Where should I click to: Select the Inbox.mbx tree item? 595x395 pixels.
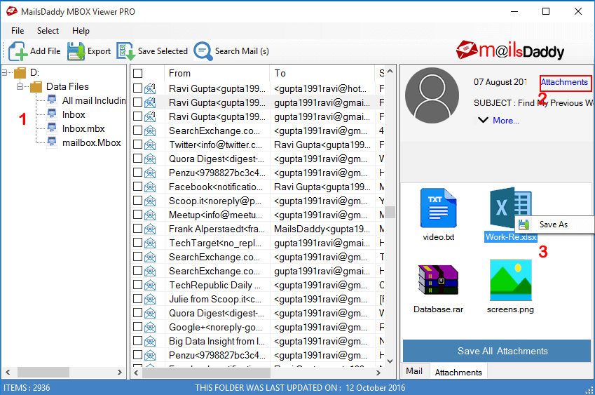(x=83, y=129)
